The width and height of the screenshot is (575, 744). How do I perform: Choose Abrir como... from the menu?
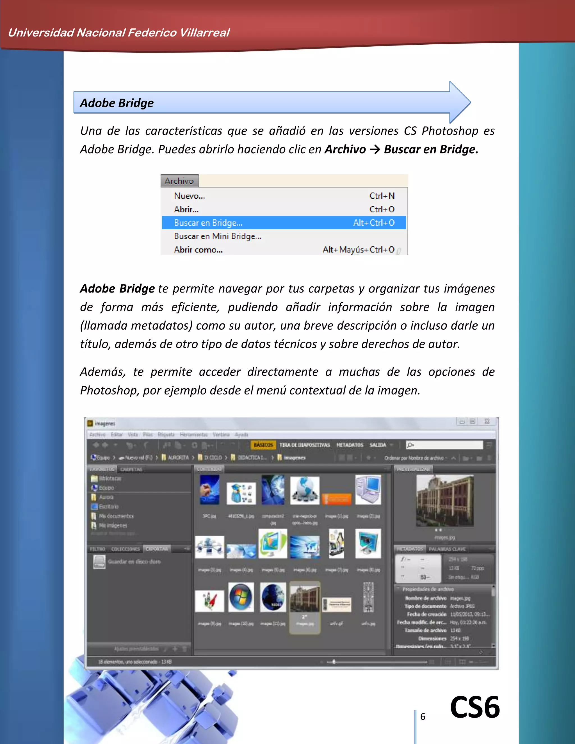pos(284,250)
